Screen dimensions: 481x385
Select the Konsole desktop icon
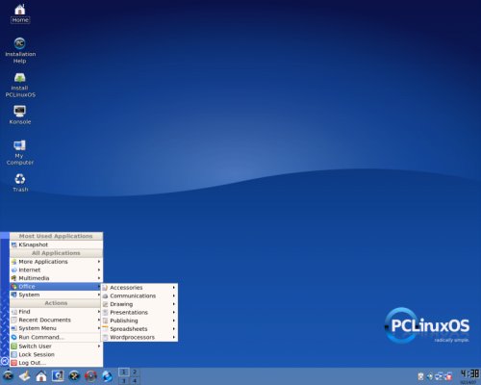(20, 115)
